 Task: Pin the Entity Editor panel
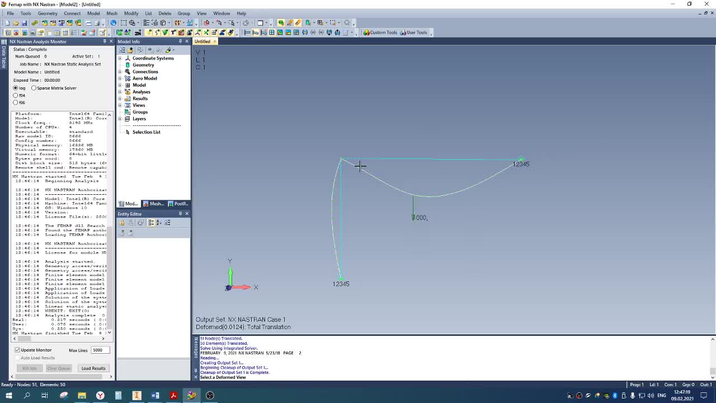click(x=180, y=214)
